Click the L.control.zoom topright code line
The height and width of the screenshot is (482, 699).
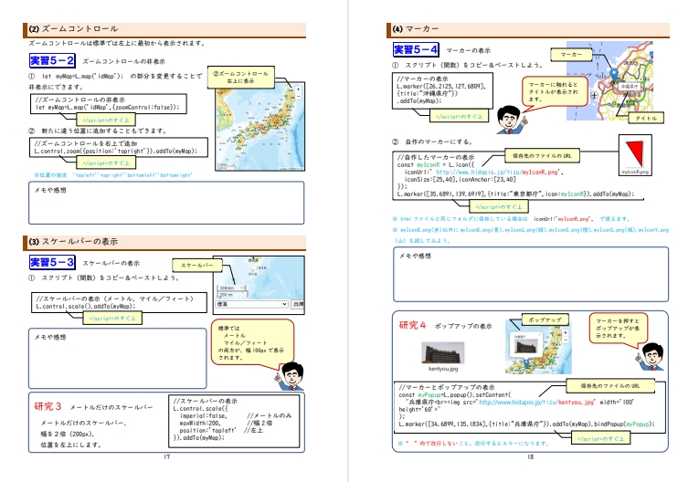pos(115,151)
